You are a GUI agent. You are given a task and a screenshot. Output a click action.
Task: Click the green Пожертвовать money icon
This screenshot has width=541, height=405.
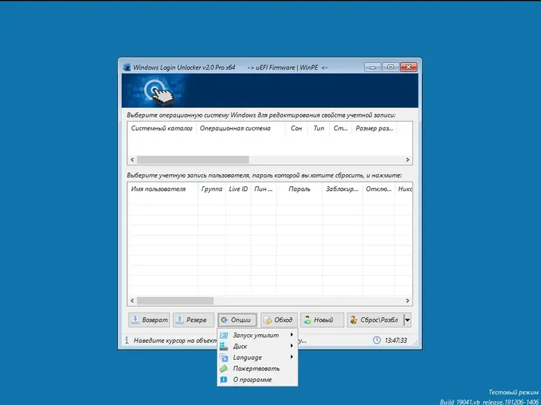coord(224,369)
